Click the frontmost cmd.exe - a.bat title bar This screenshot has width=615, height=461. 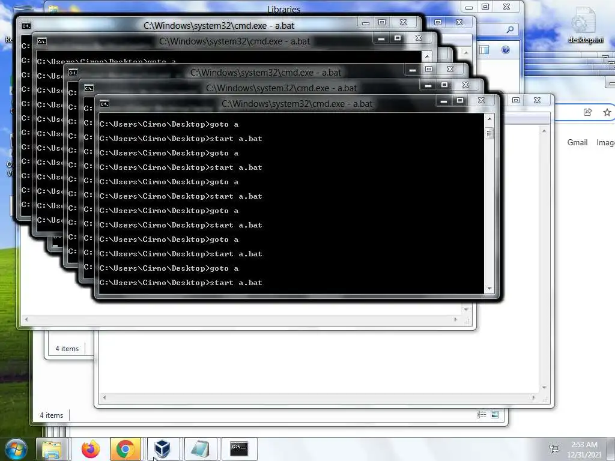[297, 104]
